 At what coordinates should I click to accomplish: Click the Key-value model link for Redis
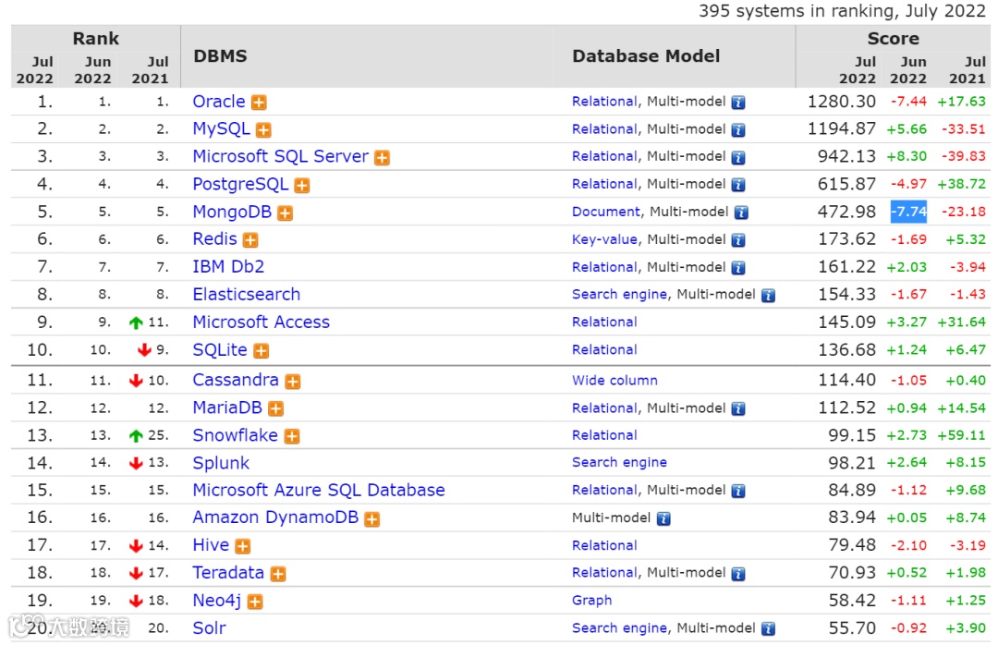tap(604, 239)
